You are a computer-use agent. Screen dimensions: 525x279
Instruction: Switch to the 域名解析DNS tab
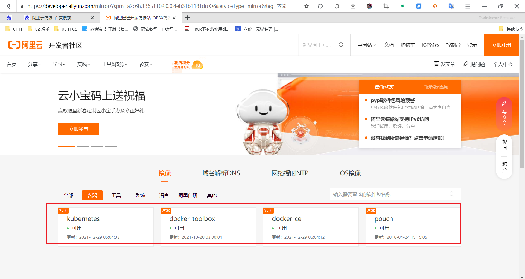point(221,173)
